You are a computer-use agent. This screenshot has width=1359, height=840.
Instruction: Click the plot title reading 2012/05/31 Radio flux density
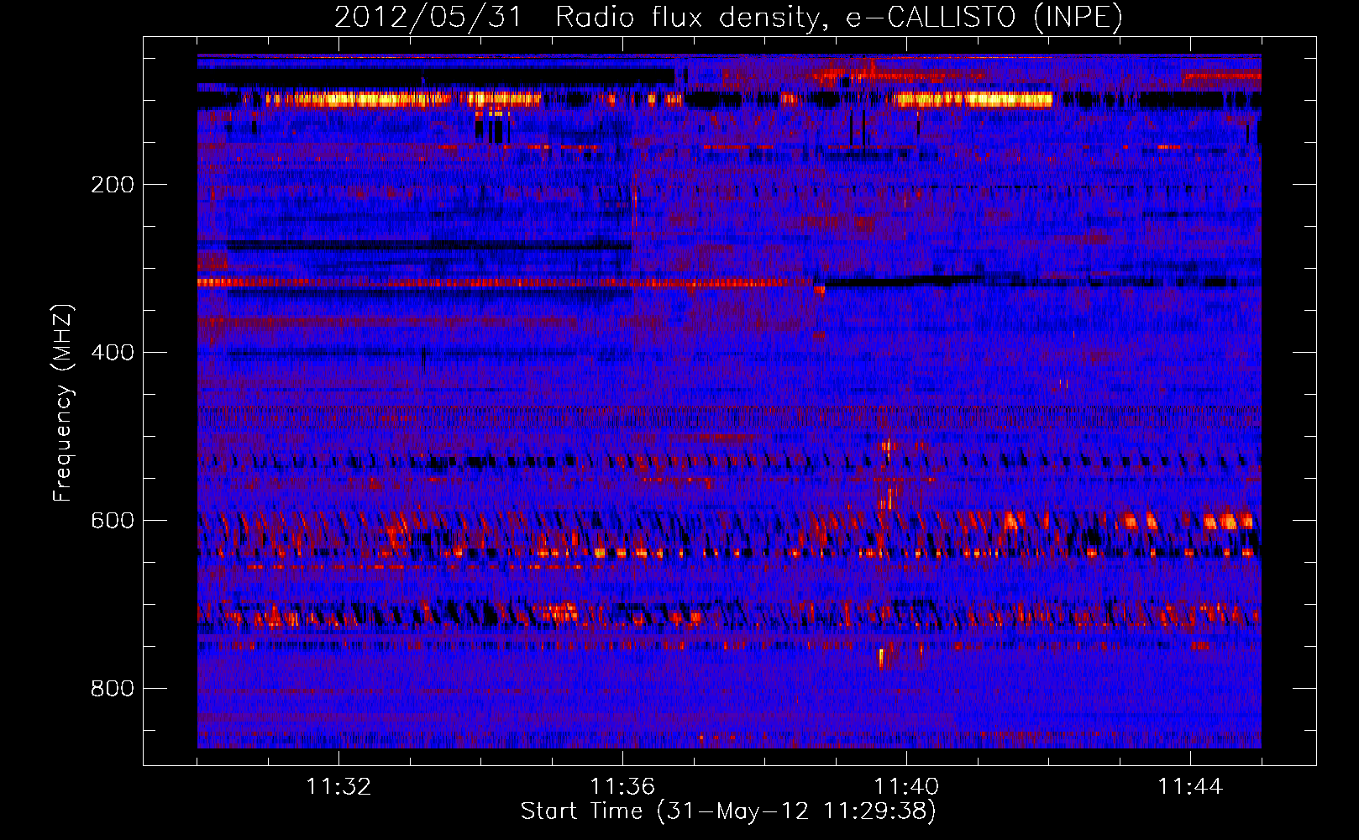[x=728, y=18]
